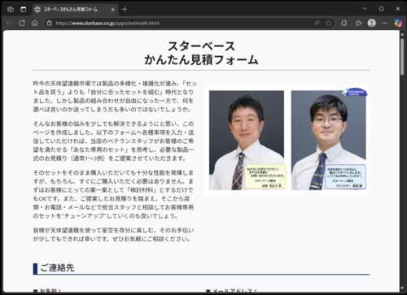Open the read aloud icon
The image size is (407, 295).
pos(317,23)
